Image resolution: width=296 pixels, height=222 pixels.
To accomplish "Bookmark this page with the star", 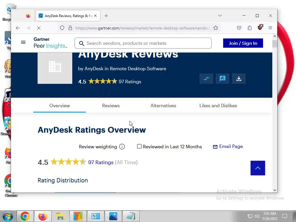I will point(216,28).
